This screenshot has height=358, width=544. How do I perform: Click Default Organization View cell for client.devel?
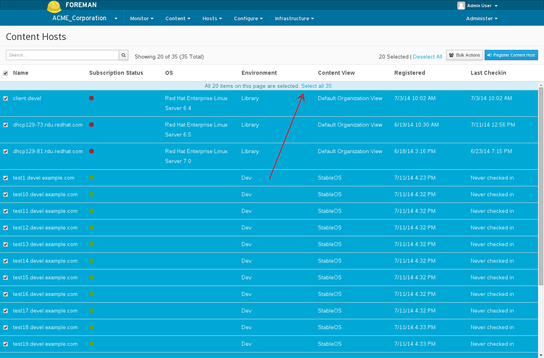pyautogui.click(x=350, y=98)
